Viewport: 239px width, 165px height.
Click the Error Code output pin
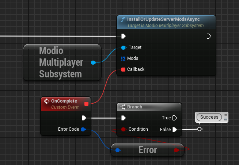pos(83,129)
